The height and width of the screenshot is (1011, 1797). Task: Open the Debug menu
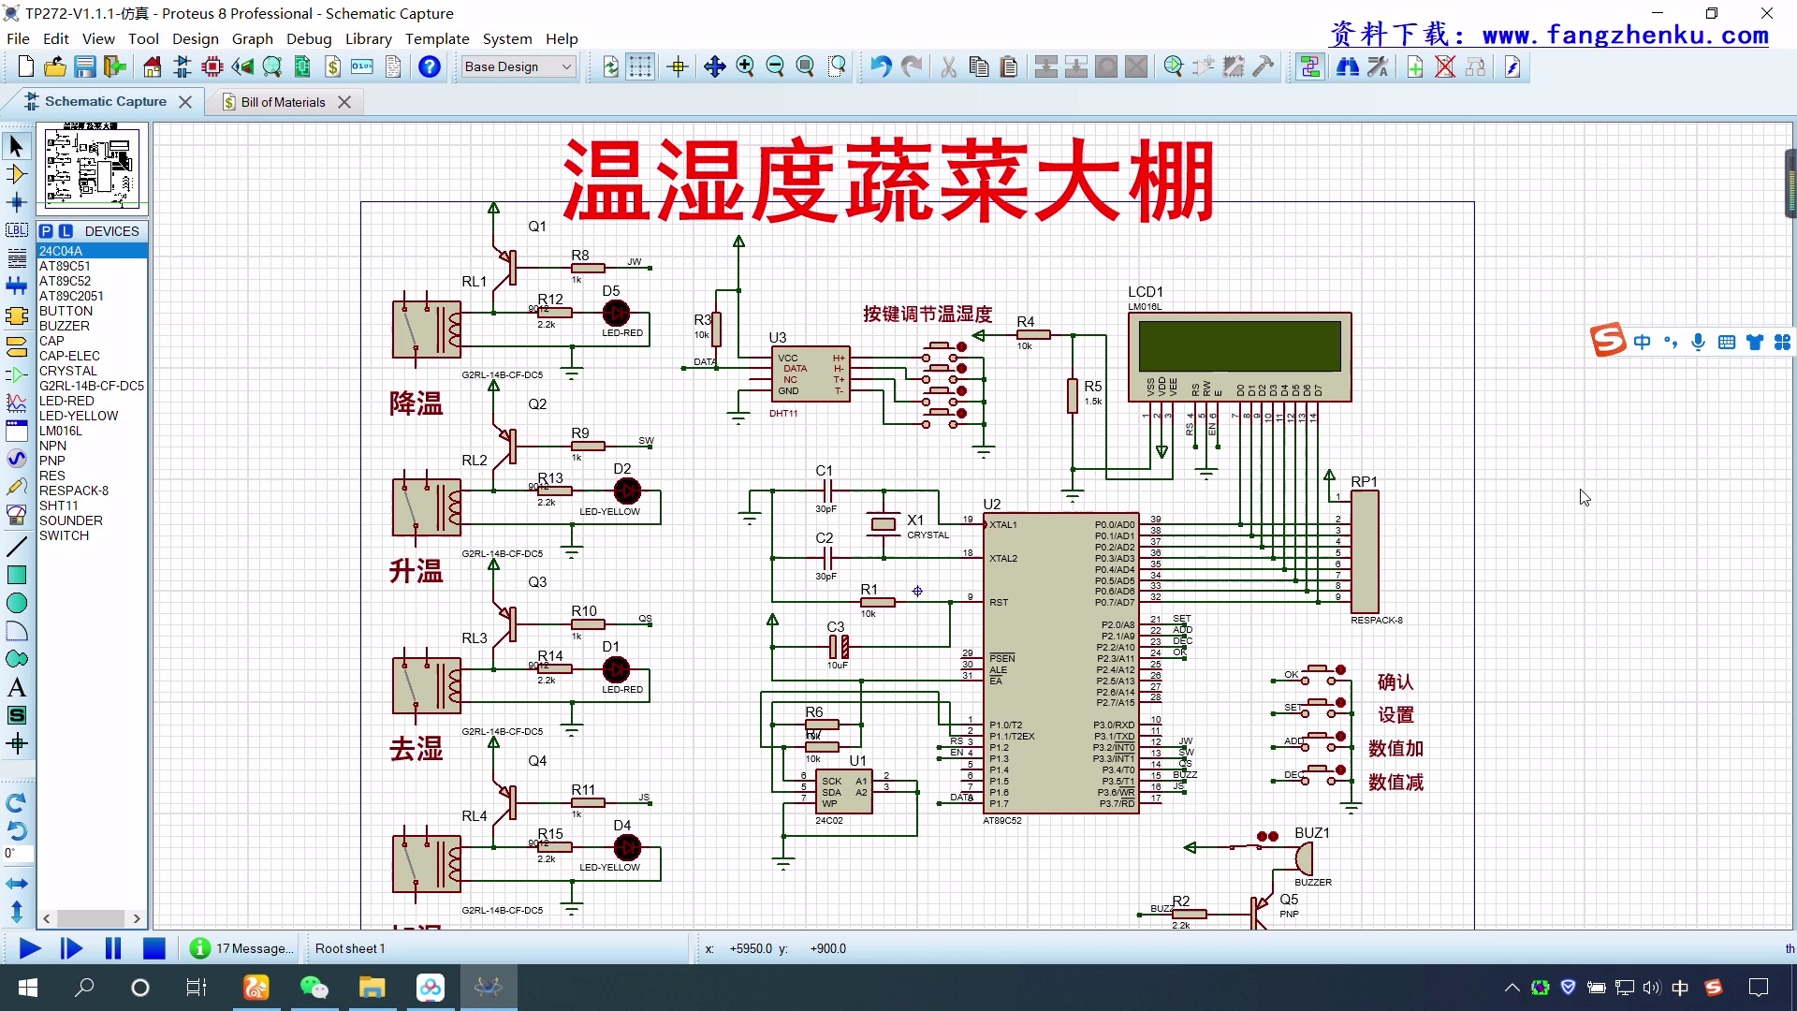[309, 38]
